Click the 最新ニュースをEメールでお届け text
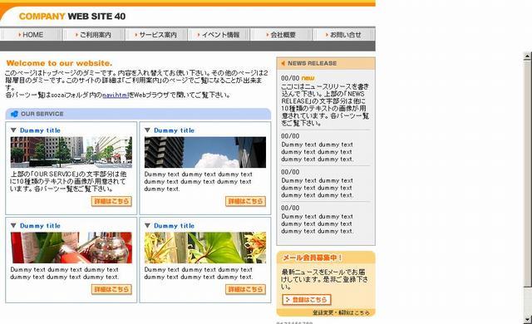This screenshot has height=324, width=532. point(324,279)
